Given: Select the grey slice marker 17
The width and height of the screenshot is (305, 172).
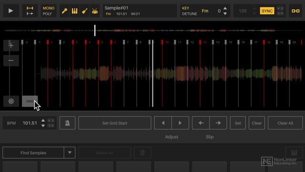Looking at the screenshot, I should click(x=251, y=42).
